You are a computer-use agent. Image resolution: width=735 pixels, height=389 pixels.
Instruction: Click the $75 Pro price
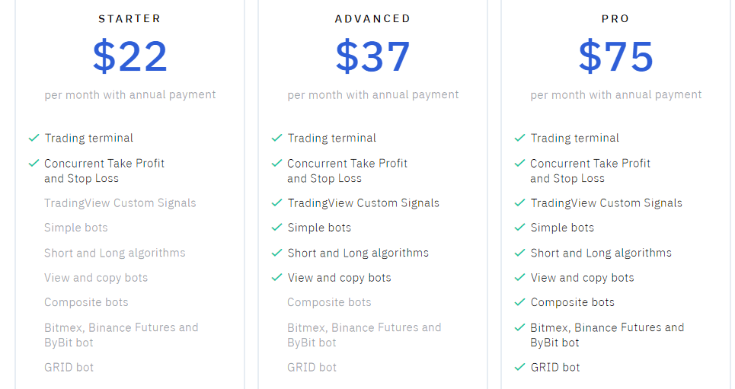tap(615, 56)
